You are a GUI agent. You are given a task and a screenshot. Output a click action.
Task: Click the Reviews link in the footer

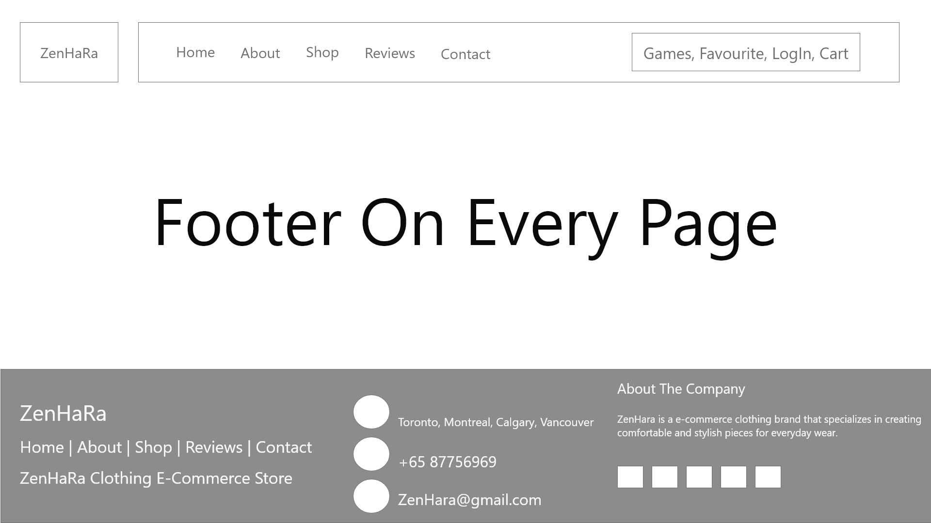tap(213, 447)
